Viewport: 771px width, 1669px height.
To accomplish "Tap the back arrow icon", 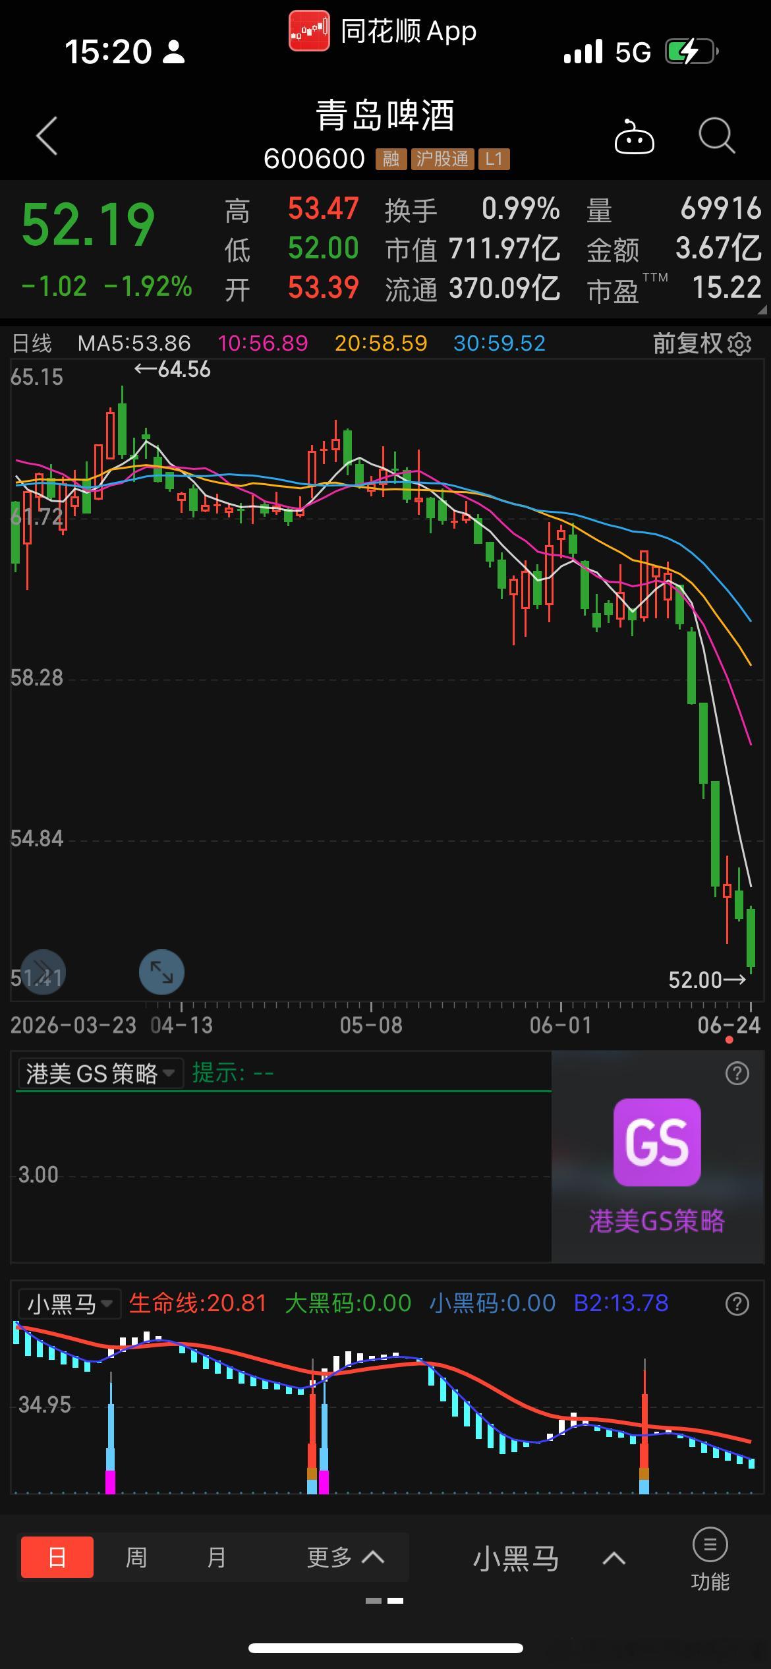I will pyautogui.click(x=47, y=136).
